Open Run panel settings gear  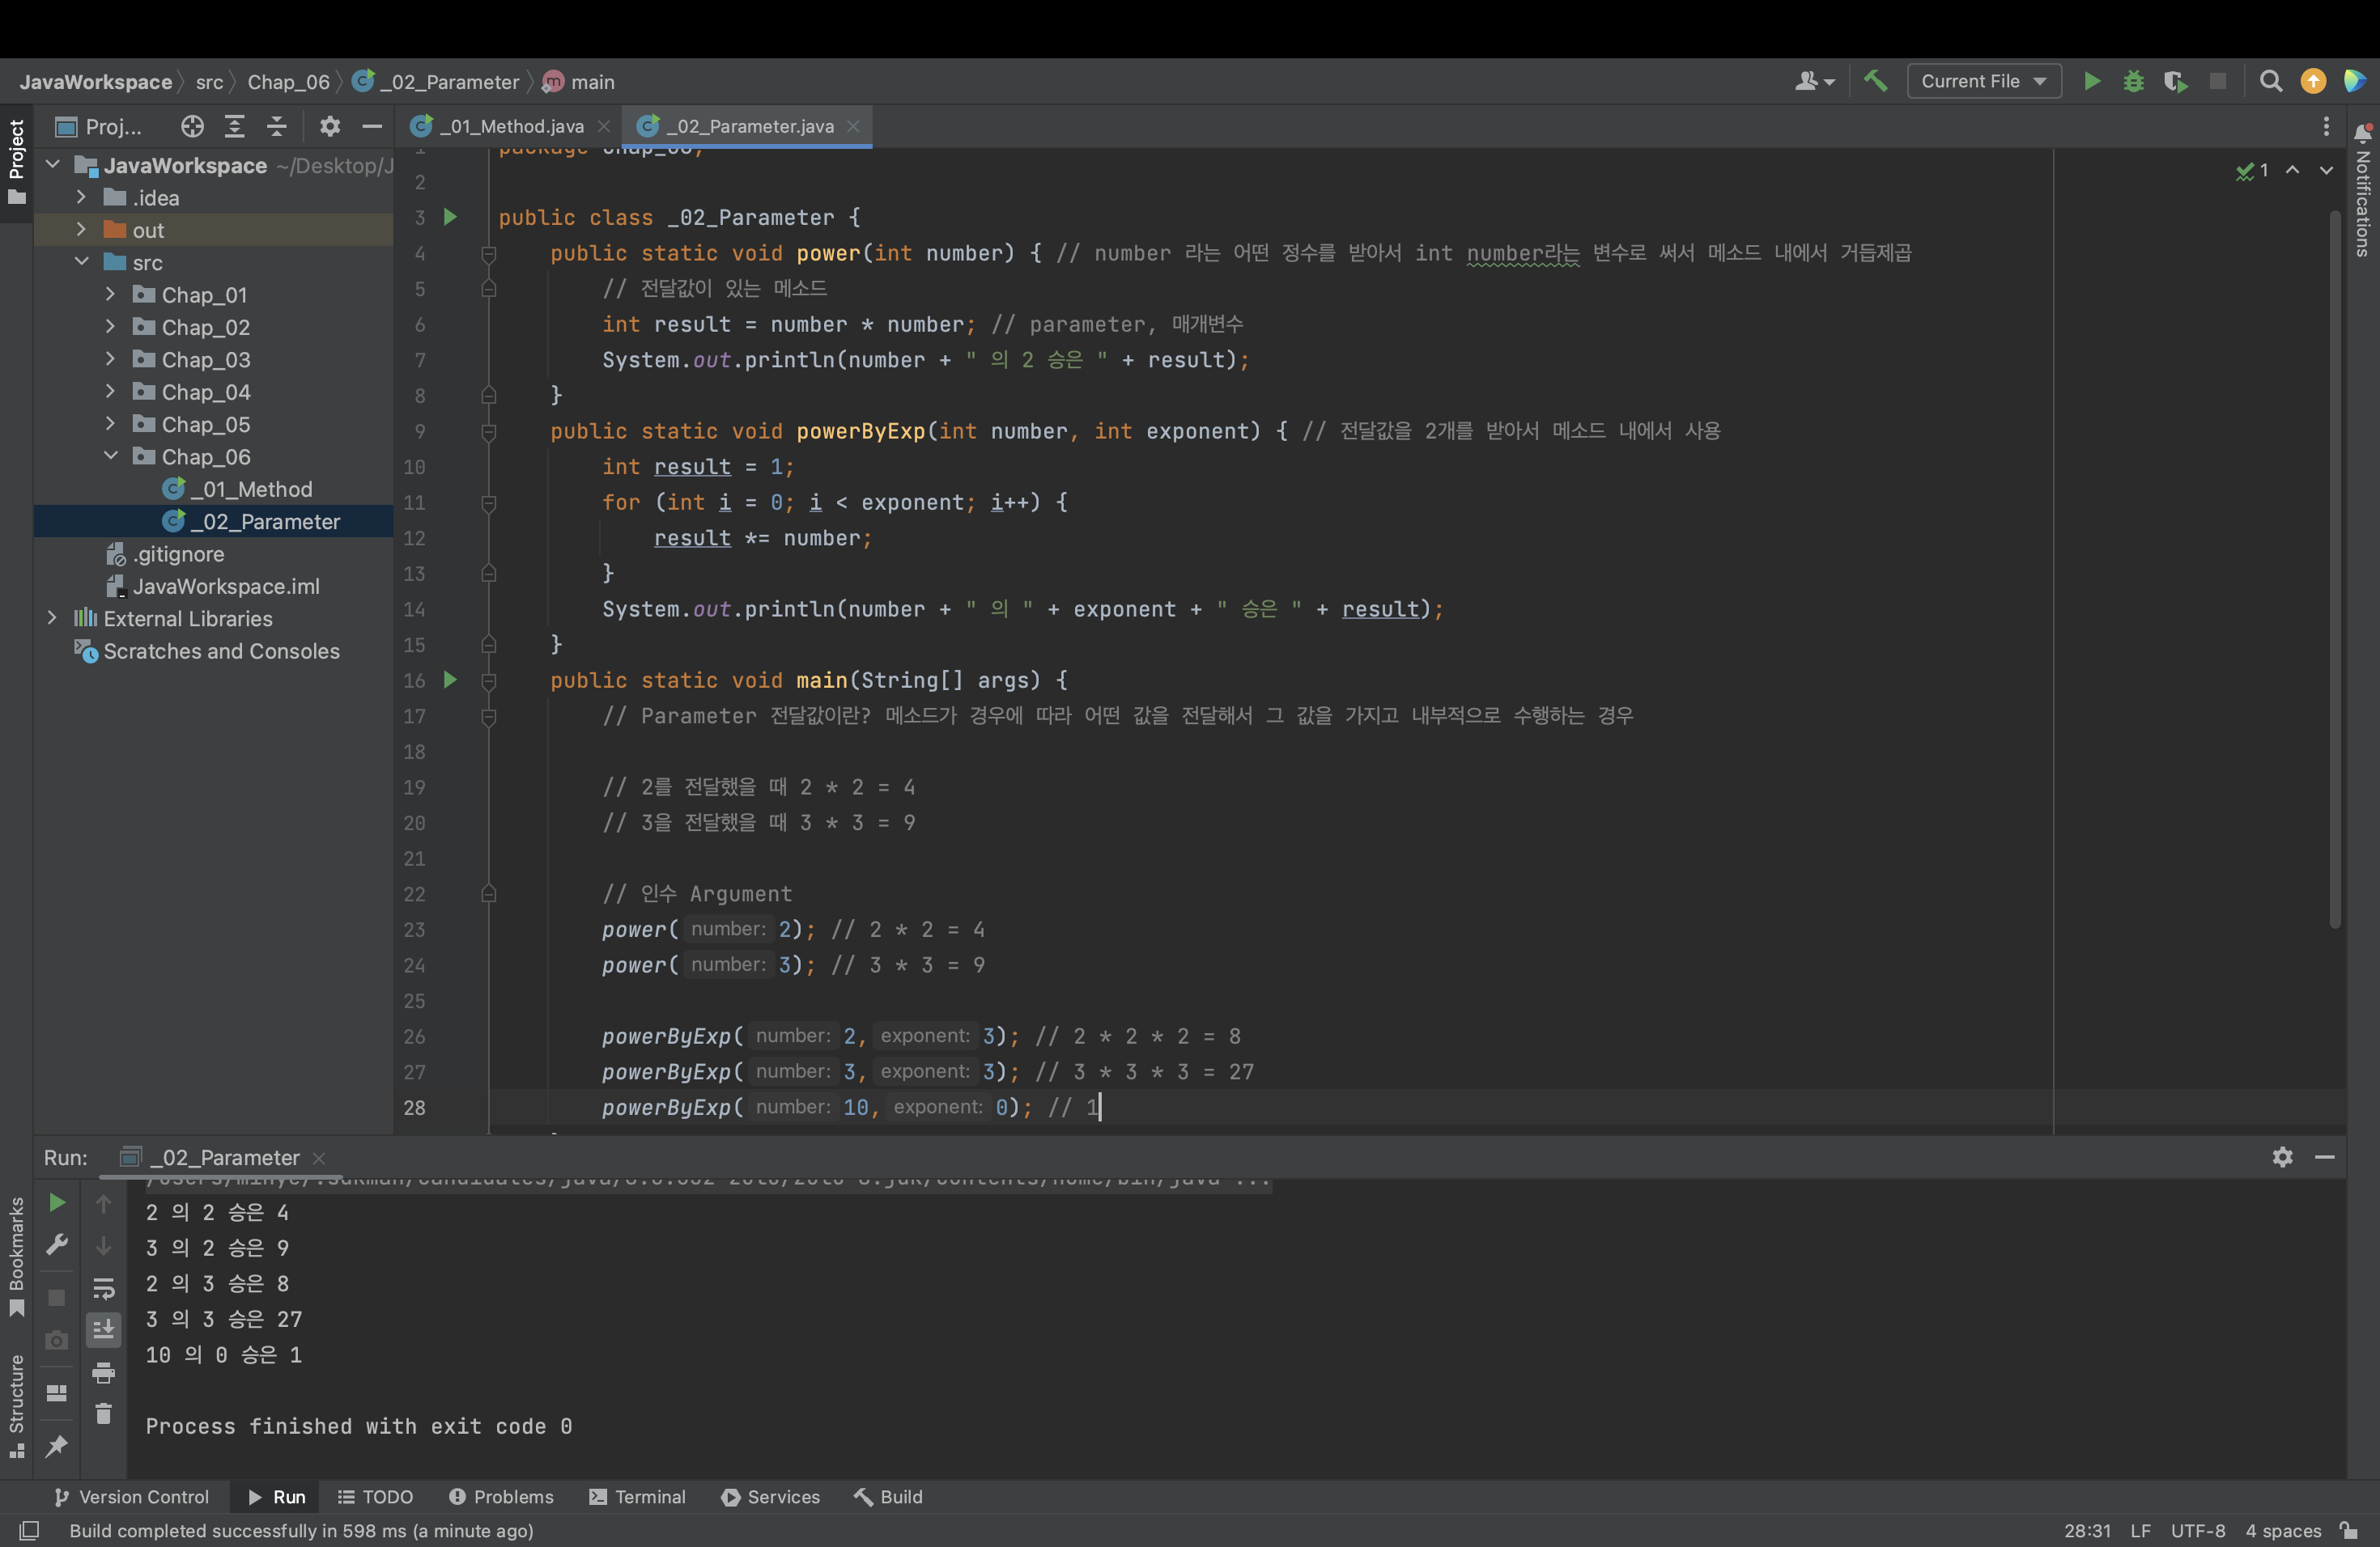(2282, 1157)
